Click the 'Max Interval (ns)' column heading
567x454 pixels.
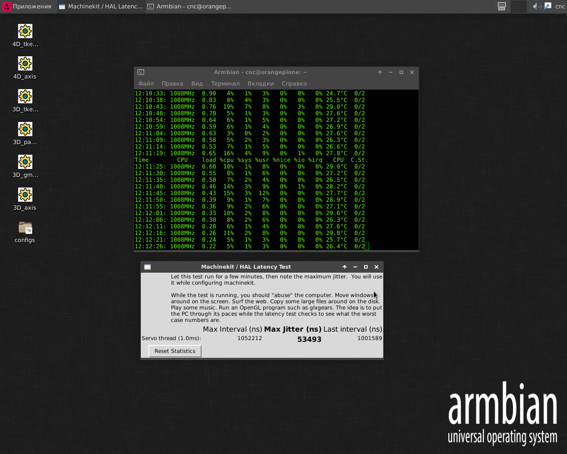[233, 329]
